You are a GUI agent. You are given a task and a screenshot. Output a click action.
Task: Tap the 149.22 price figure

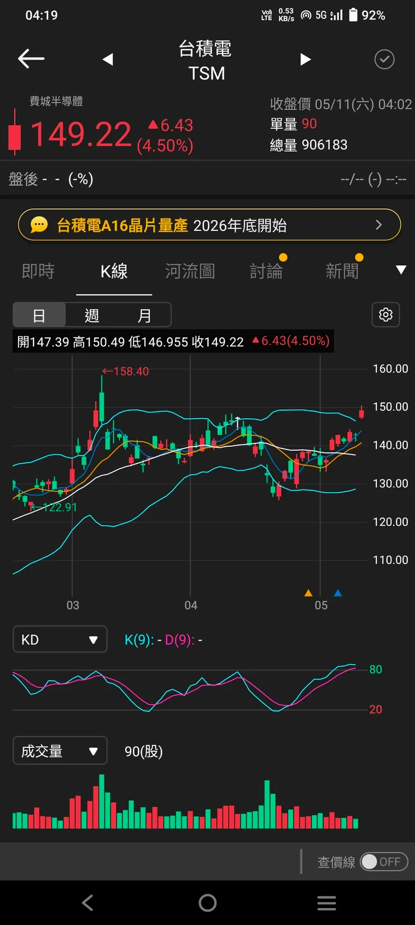(81, 135)
